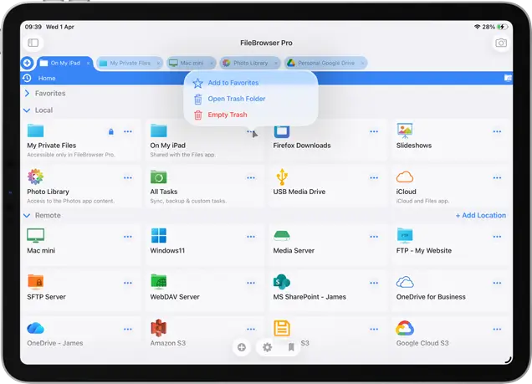Click the plus button in bottom toolbar
This screenshot has height=384, width=532.
(242, 347)
